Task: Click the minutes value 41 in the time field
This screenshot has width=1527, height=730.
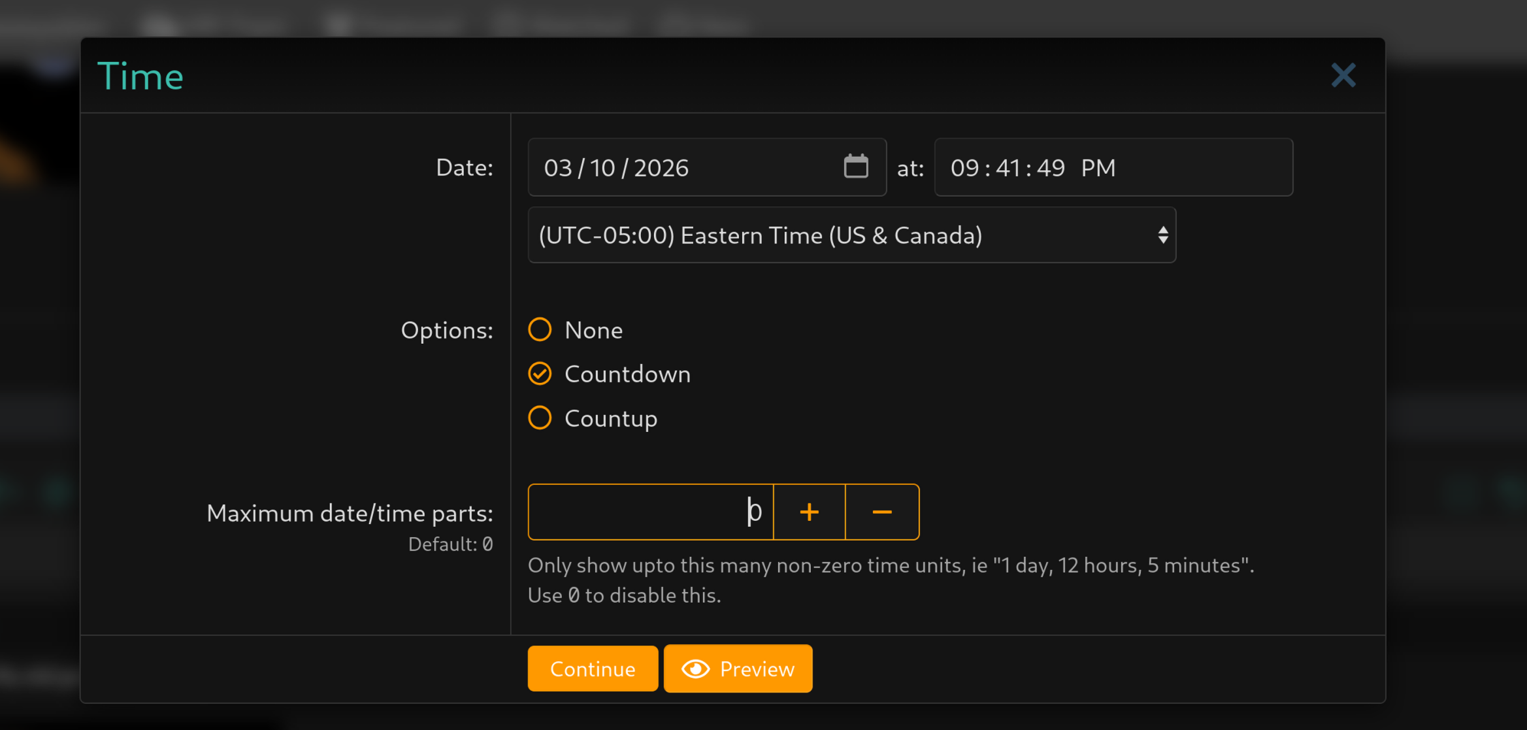Action: 1008,168
